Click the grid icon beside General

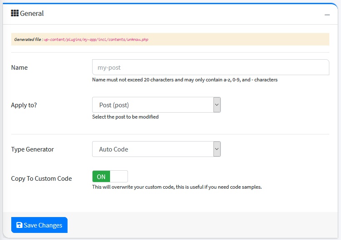[15, 13]
